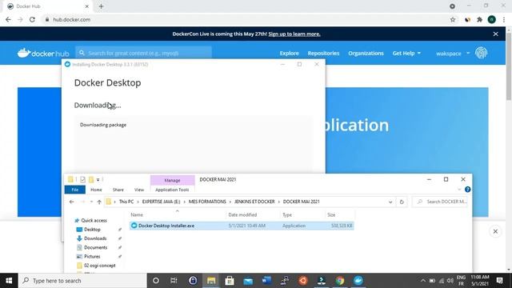Screen dimensions: 512x288
Task: Click the taskbar Type here to search box
Action: (x=82, y=281)
